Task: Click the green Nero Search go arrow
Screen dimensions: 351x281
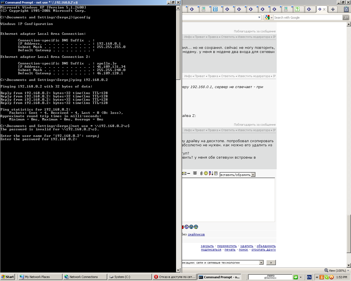Action: pos(296,277)
